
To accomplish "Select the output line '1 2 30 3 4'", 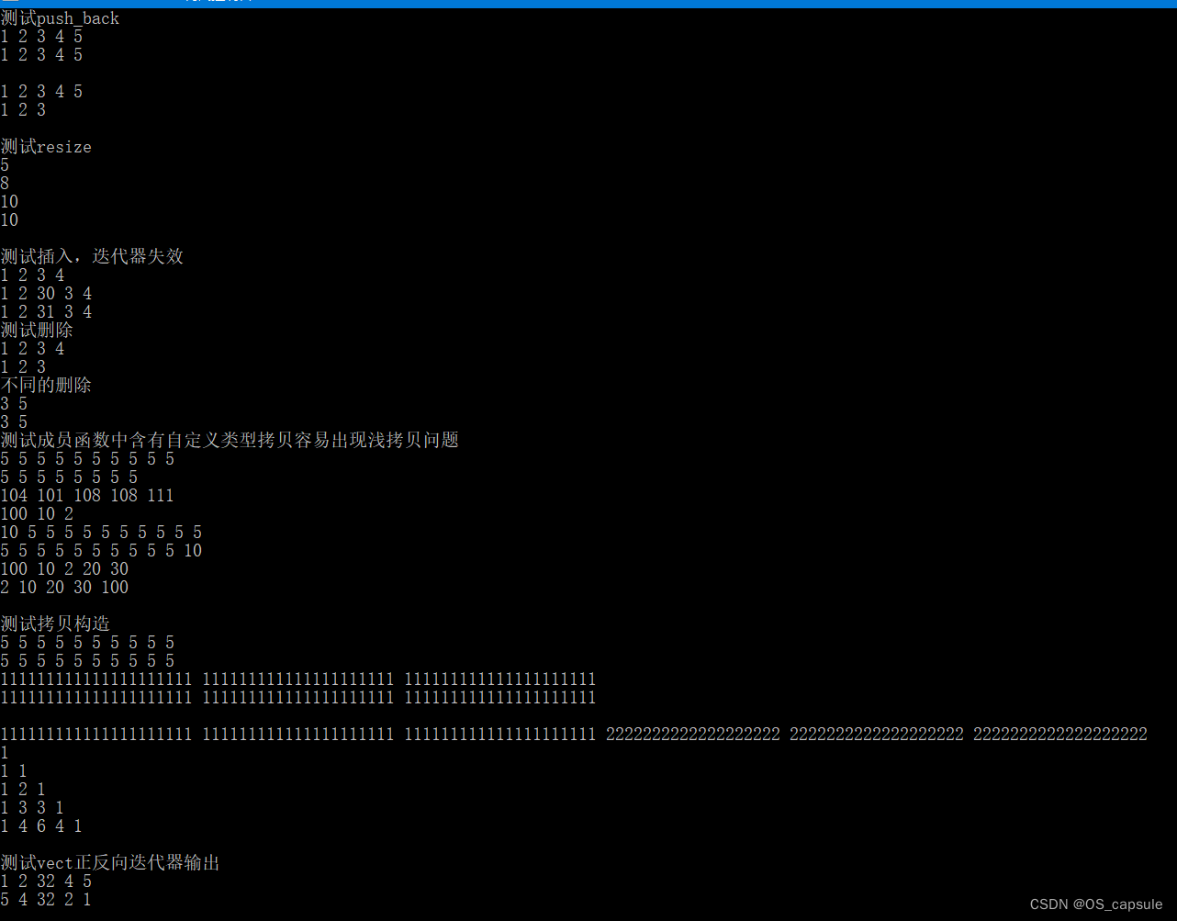I will [46, 294].
